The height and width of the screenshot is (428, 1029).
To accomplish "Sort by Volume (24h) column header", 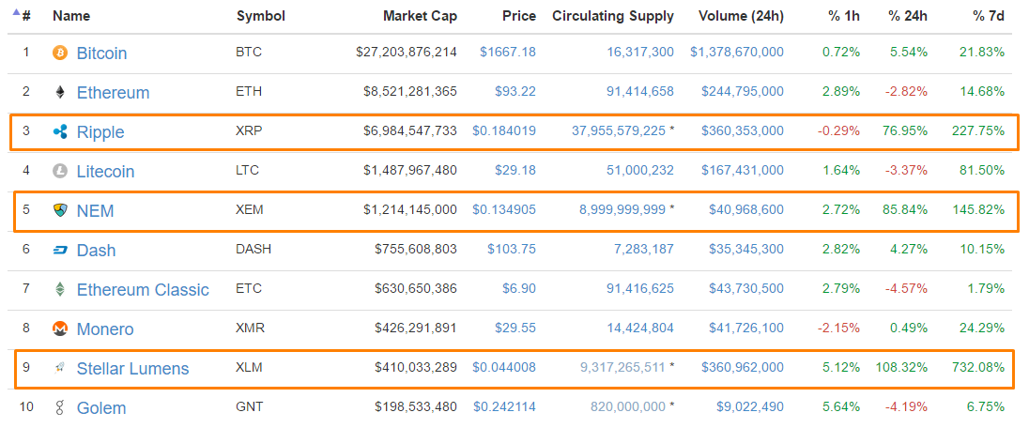I will coord(741,16).
